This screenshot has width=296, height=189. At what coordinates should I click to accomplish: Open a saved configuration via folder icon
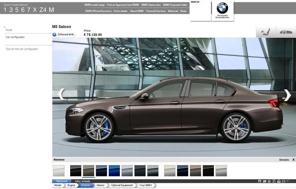(264, 181)
